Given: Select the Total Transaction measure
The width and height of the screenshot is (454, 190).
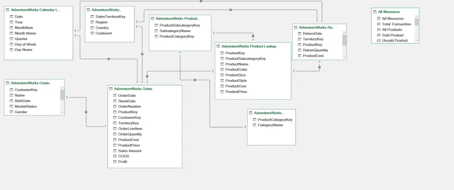Looking at the screenshot, I should 396,24.
